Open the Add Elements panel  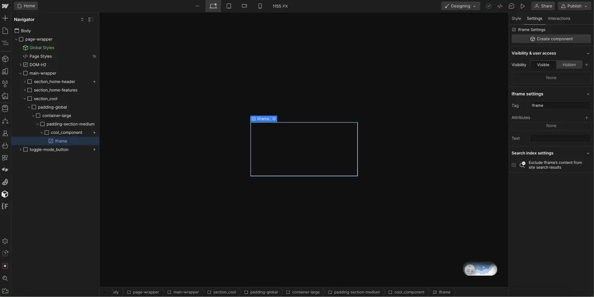[x=6, y=18]
